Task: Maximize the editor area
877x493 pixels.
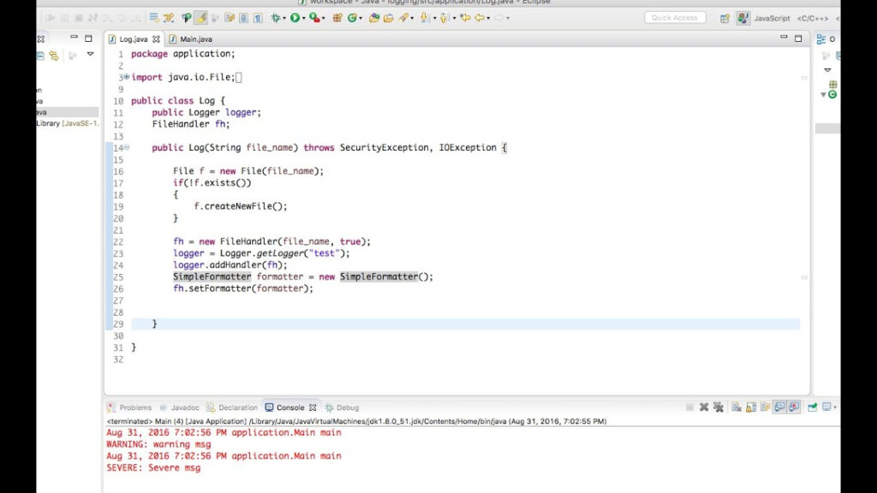Action: point(798,39)
